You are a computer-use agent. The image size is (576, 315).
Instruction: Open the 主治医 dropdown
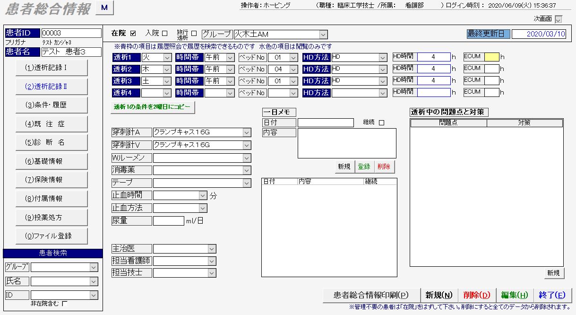tap(212, 248)
